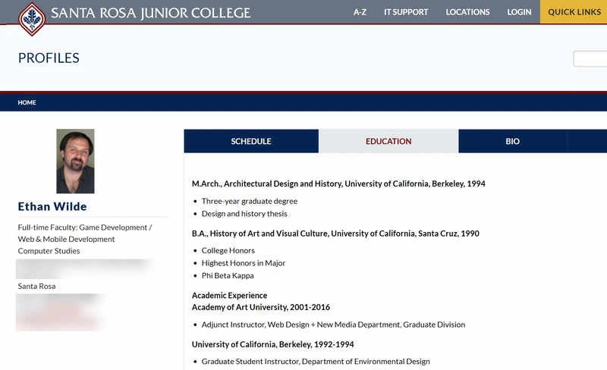Click the 'Santa Rosa' campus text
The width and height of the screenshot is (607, 370).
[36, 286]
